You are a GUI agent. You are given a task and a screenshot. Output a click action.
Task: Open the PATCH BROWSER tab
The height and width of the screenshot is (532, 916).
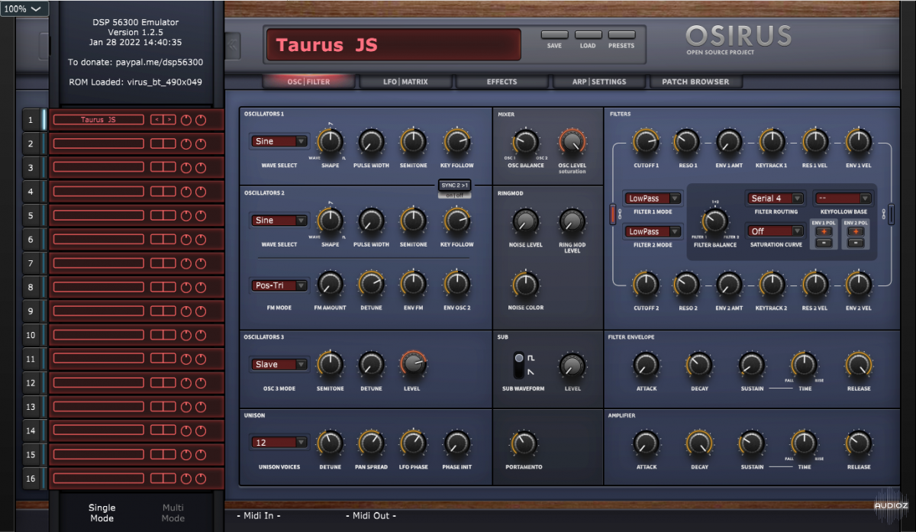coord(695,82)
